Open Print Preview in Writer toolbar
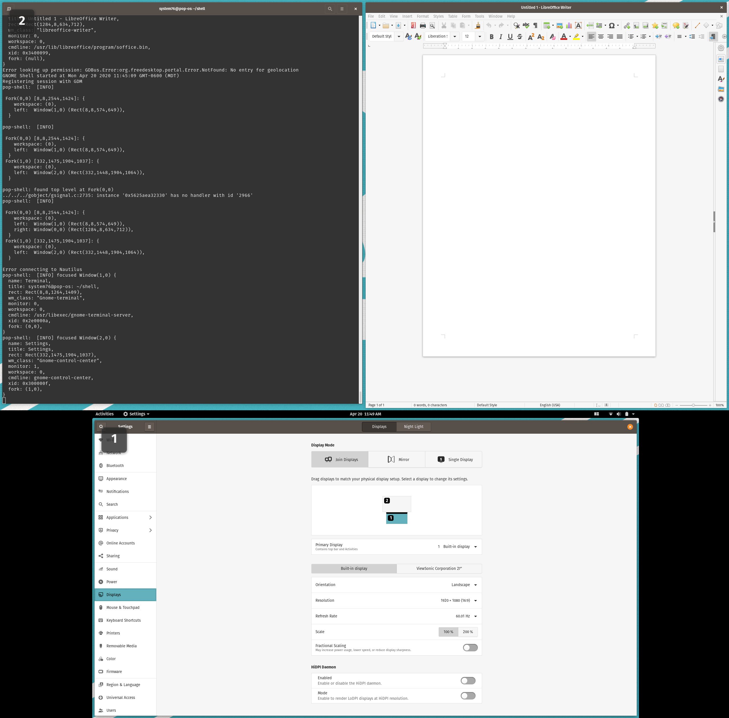This screenshot has width=729, height=718. [x=432, y=26]
